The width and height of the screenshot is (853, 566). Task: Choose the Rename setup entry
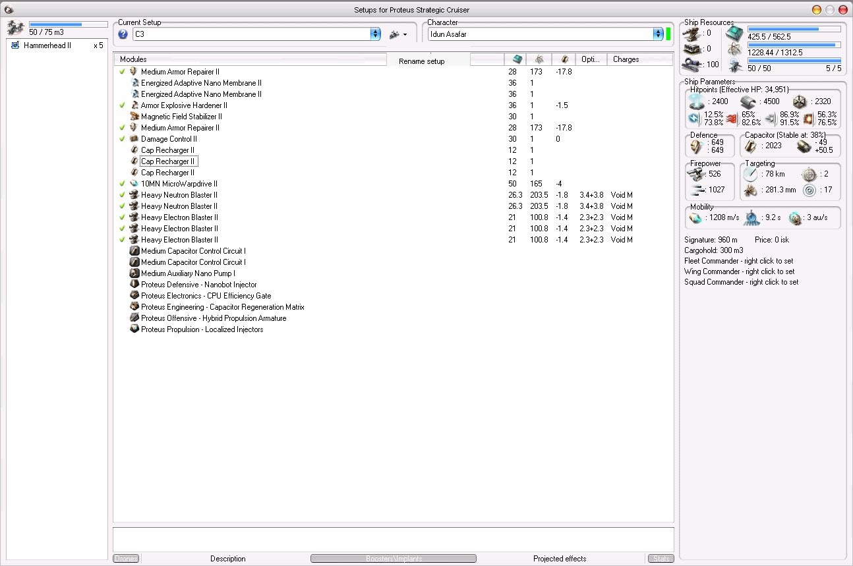(422, 61)
